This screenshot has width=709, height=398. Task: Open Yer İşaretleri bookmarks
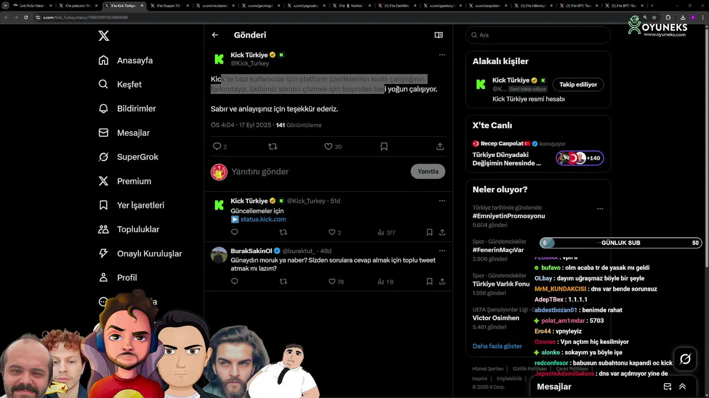pyautogui.click(x=131, y=205)
